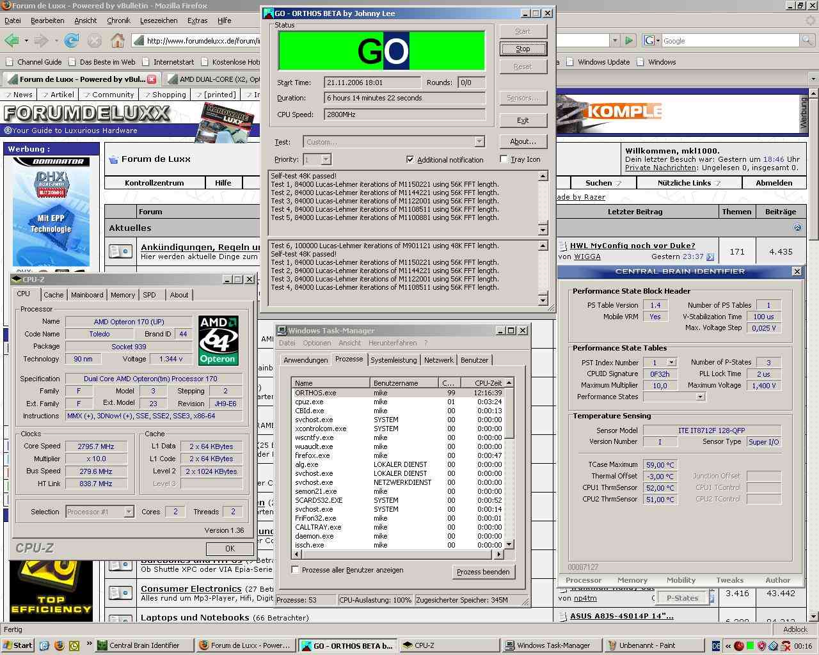This screenshot has height=655, width=819.
Task: Click the green Go arrow next to address bar
Action: [628, 40]
